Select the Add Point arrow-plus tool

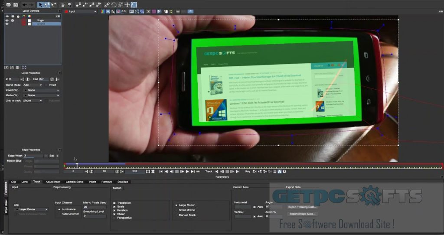click(53, 4)
